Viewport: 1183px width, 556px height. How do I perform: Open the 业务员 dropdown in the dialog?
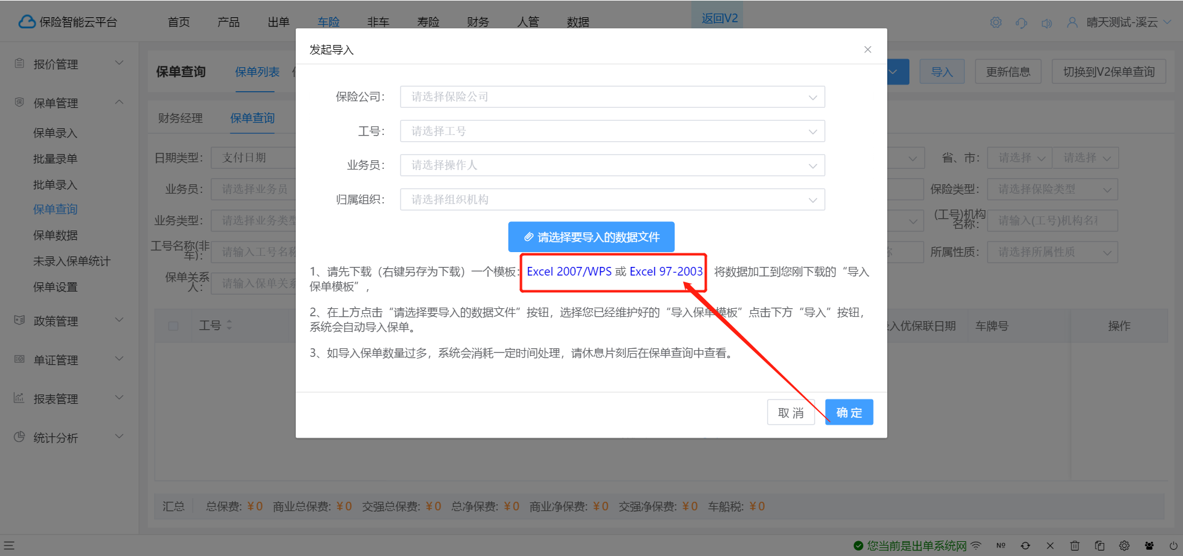(612, 165)
